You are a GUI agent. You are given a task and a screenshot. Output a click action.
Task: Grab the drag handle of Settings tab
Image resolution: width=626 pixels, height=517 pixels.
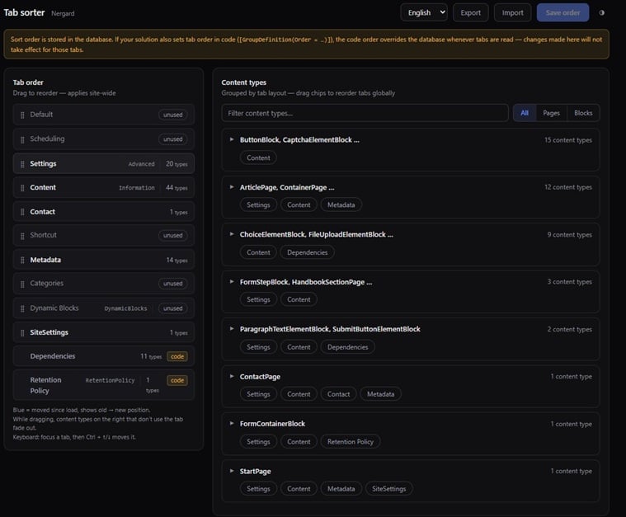click(22, 164)
